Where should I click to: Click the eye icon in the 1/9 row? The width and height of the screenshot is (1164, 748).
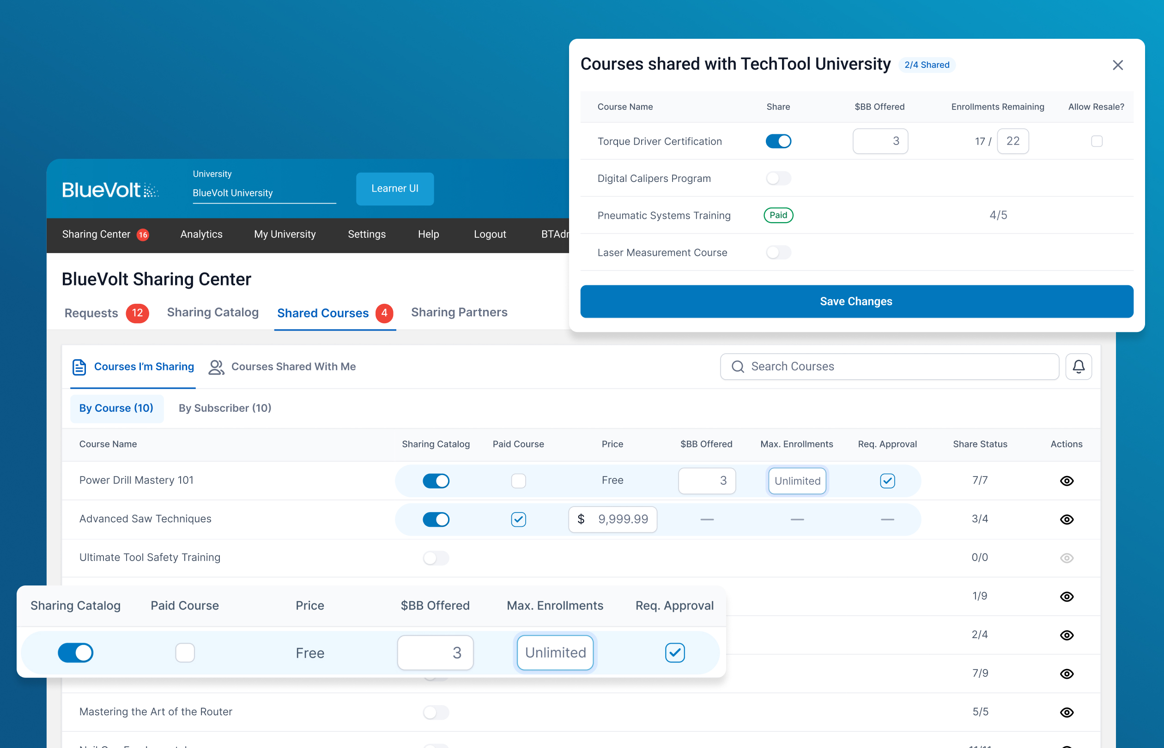point(1067,597)
